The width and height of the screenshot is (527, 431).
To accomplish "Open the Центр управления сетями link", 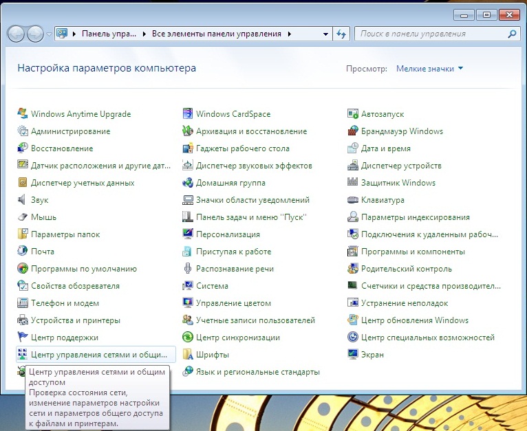I will click(x=99, y=355).
